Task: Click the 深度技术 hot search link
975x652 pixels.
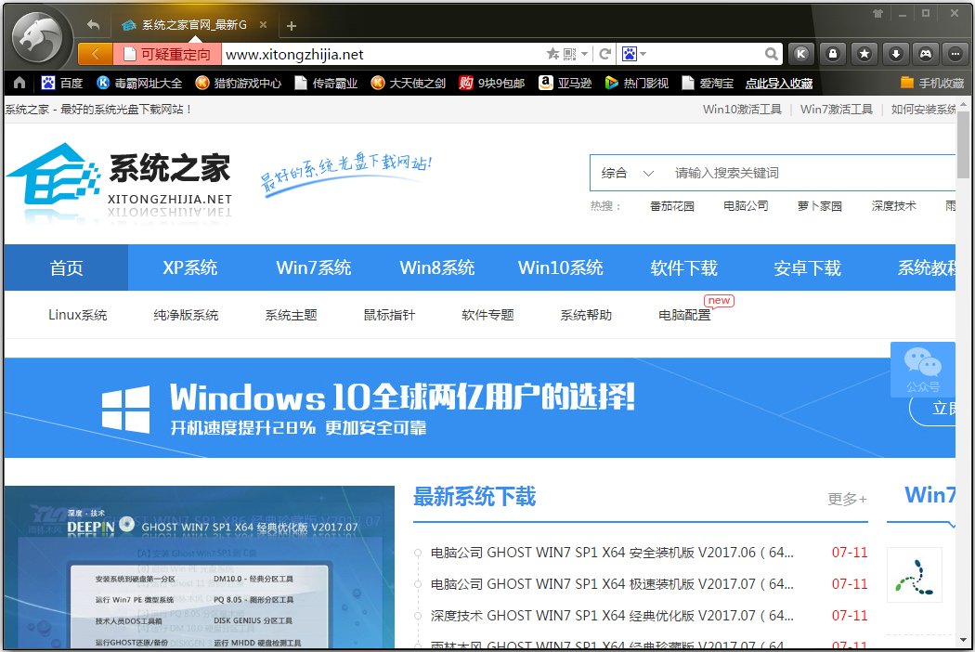Action: pyautogui.click(x=893, y=206)
